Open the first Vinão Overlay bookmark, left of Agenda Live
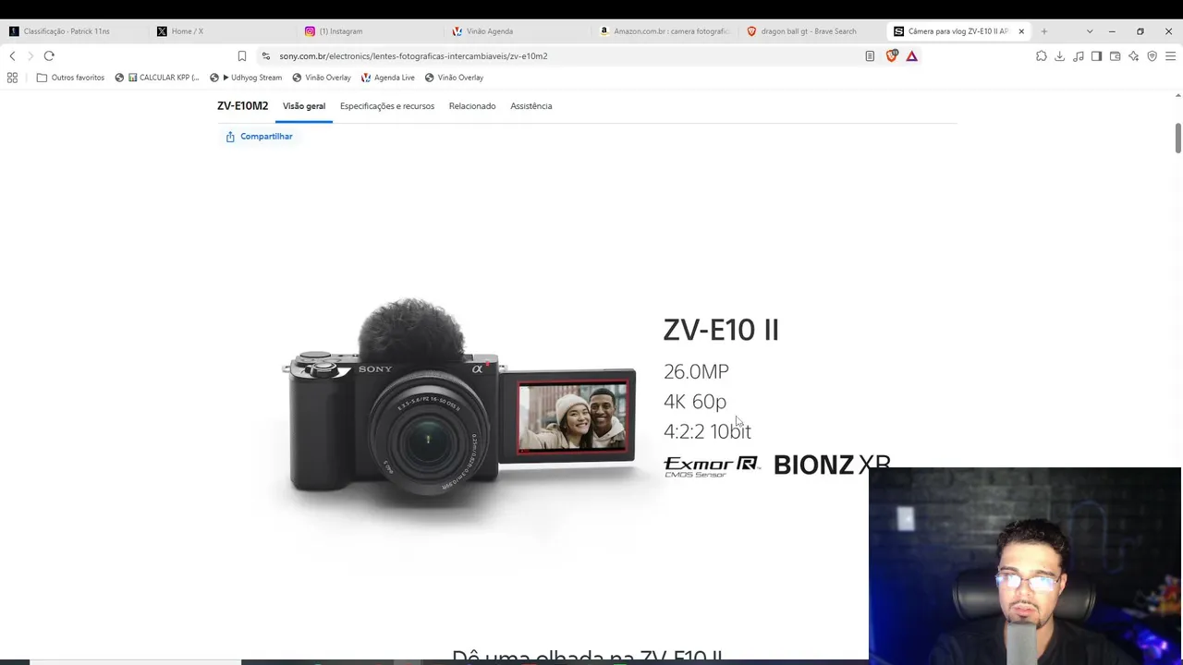 click(322, 78)
